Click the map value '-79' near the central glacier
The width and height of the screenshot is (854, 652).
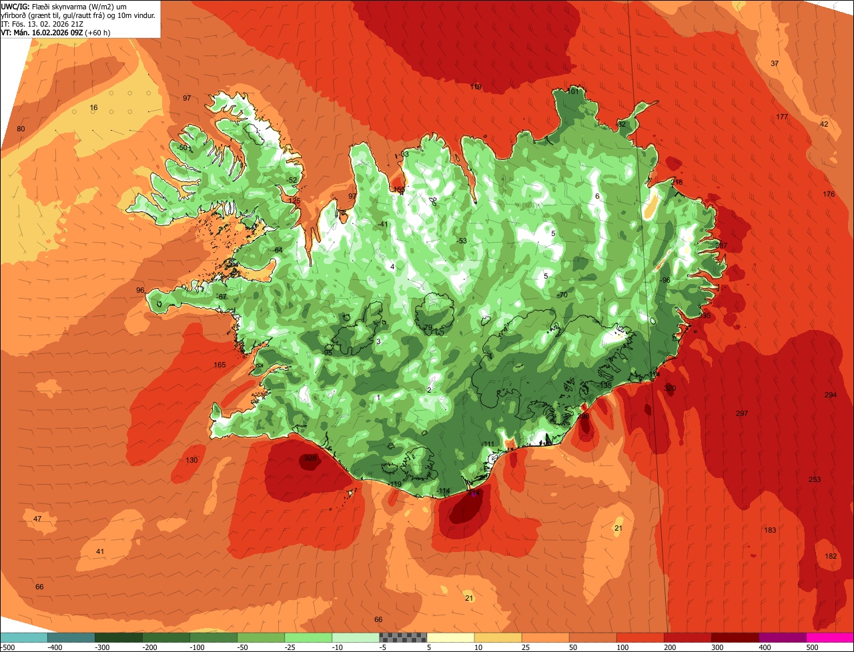click(x=427, y=327)
